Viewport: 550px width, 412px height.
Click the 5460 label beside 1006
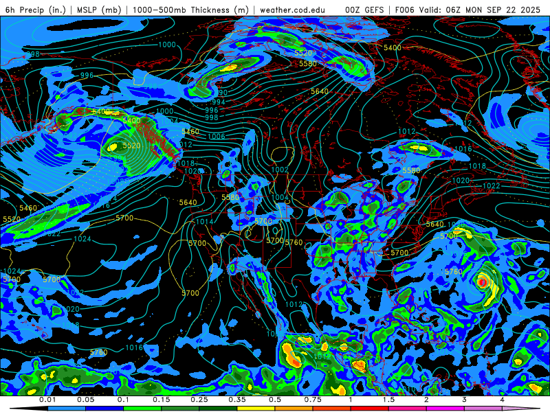click(x=190, y=132)
